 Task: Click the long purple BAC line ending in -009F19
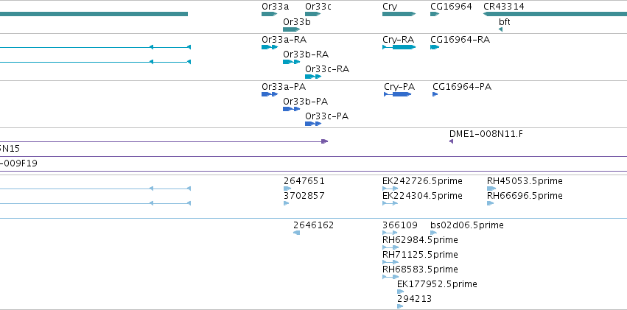click(x=314, y=172)
